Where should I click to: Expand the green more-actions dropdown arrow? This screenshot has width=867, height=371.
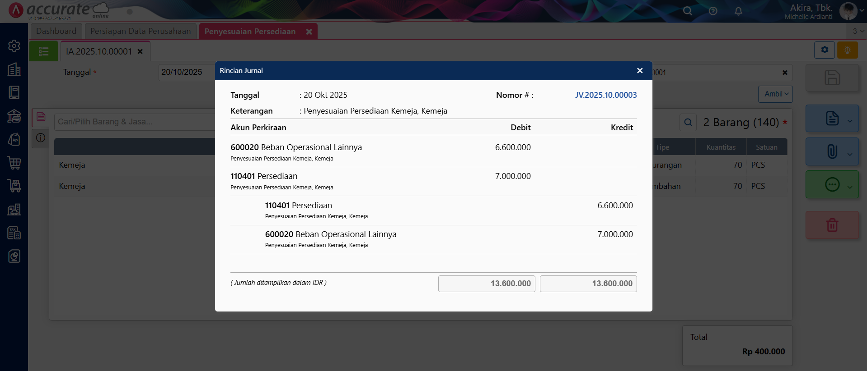(850, 187)
